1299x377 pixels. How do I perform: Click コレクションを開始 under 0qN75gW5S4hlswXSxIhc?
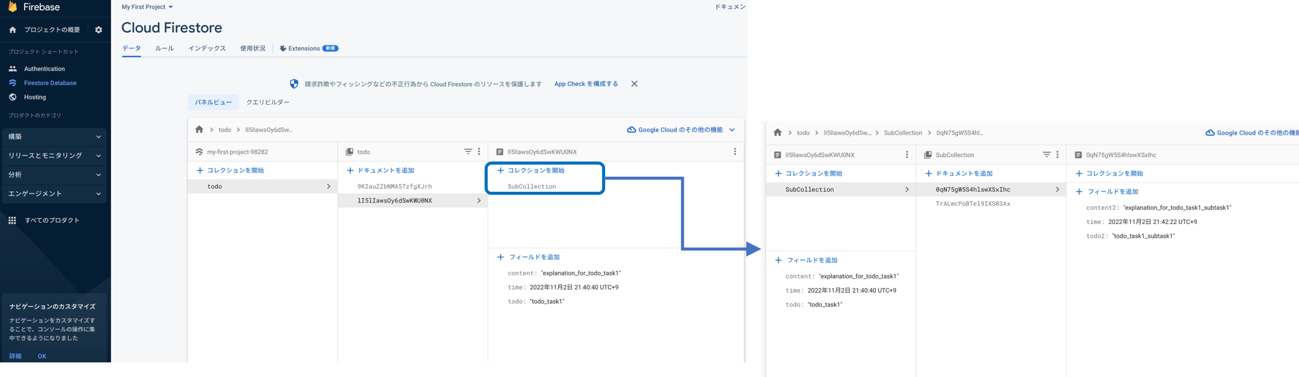click(1109, 174)
